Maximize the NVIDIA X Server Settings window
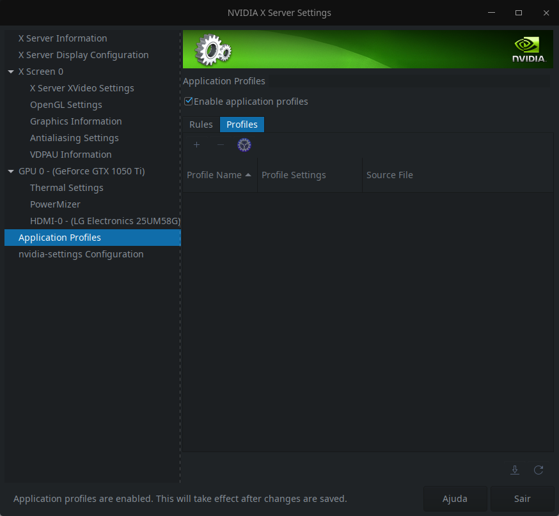 [x=519, y=13]
